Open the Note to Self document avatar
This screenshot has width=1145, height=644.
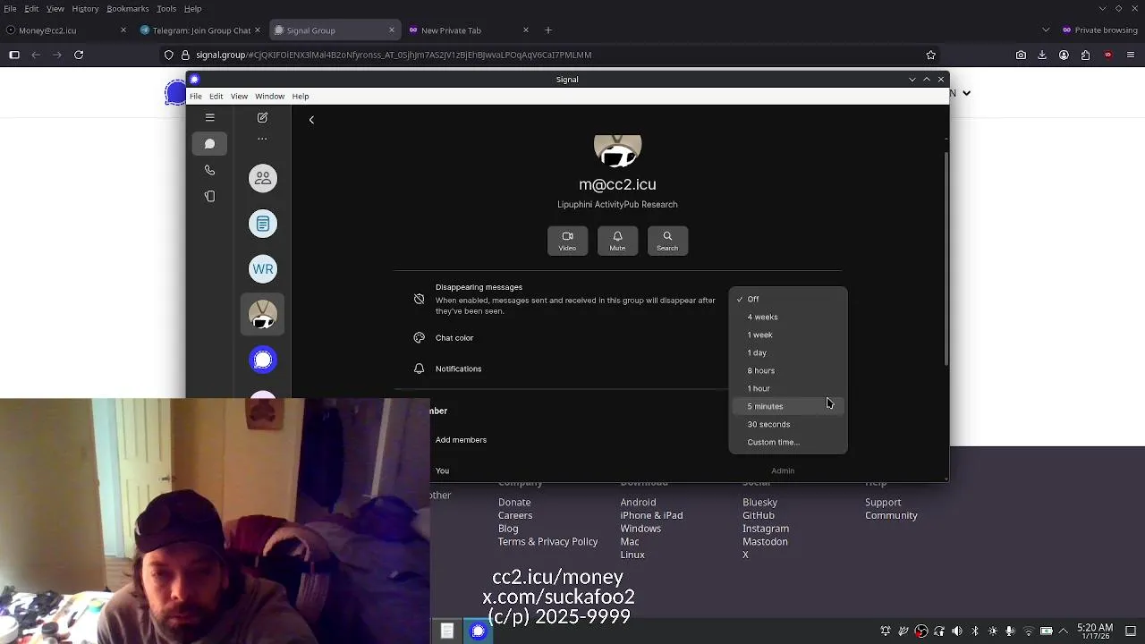tap(263, 224)
